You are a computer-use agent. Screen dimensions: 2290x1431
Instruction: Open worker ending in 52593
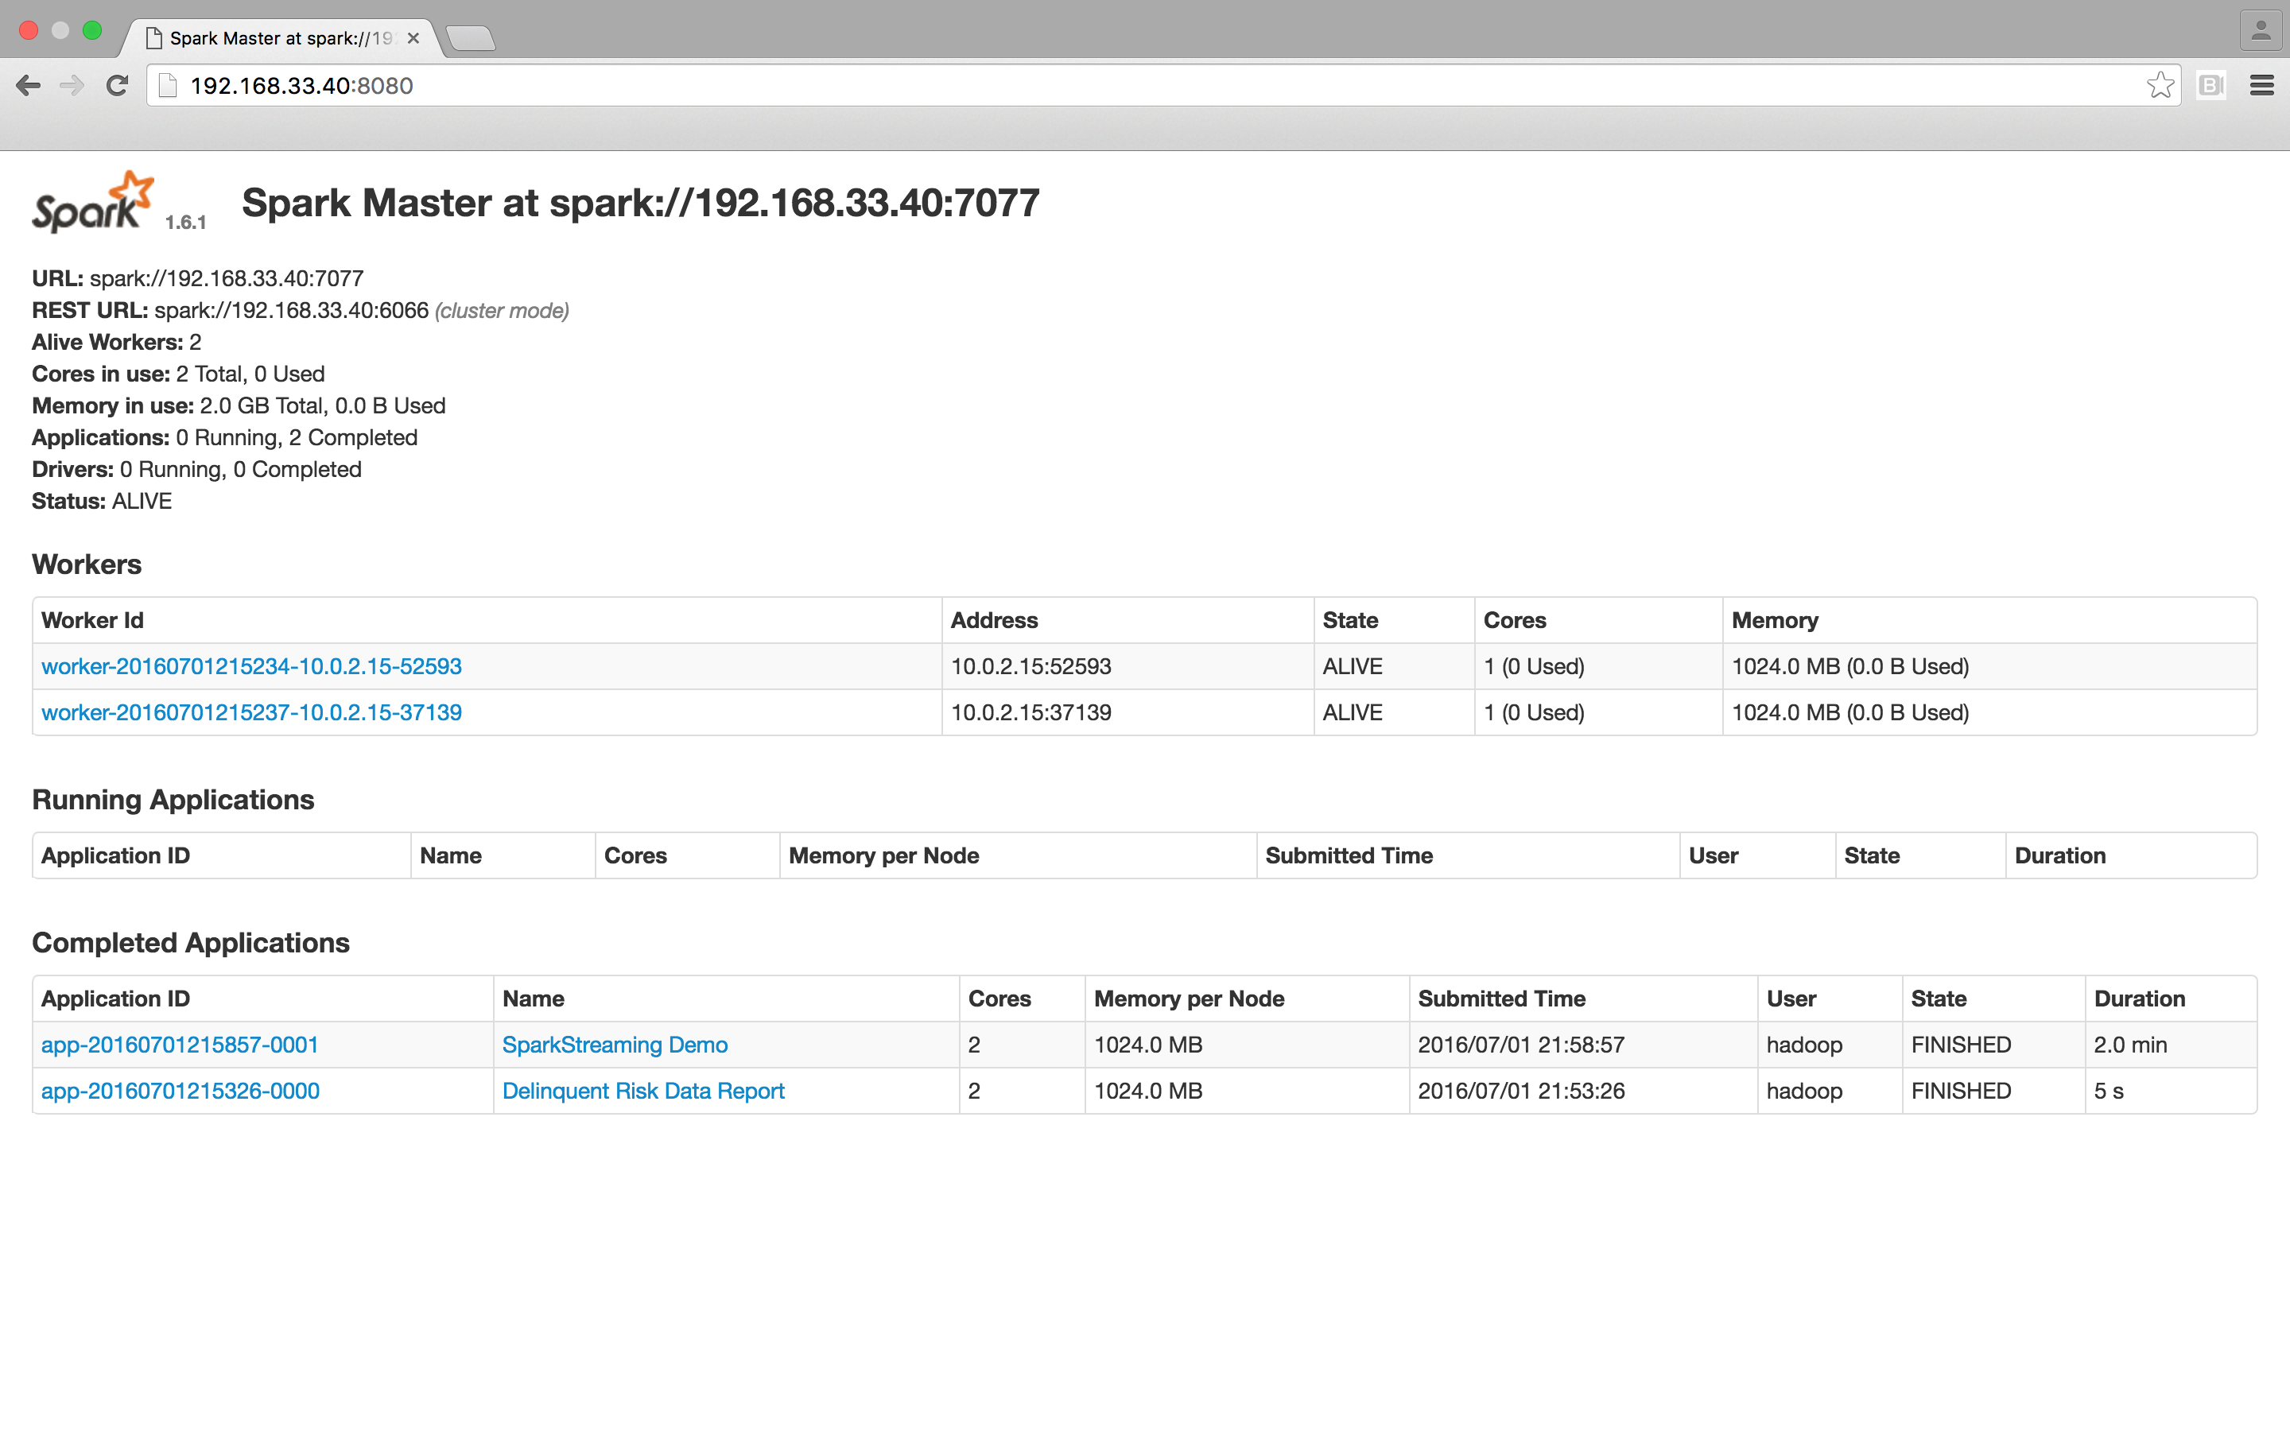click(x=252, y=666)
